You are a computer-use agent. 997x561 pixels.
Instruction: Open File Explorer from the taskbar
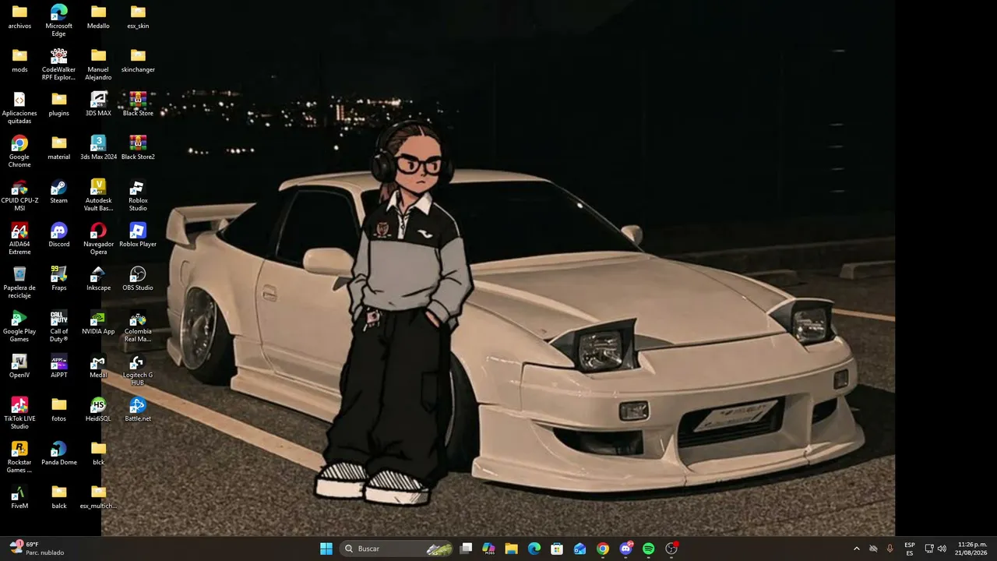click(511, 549)
